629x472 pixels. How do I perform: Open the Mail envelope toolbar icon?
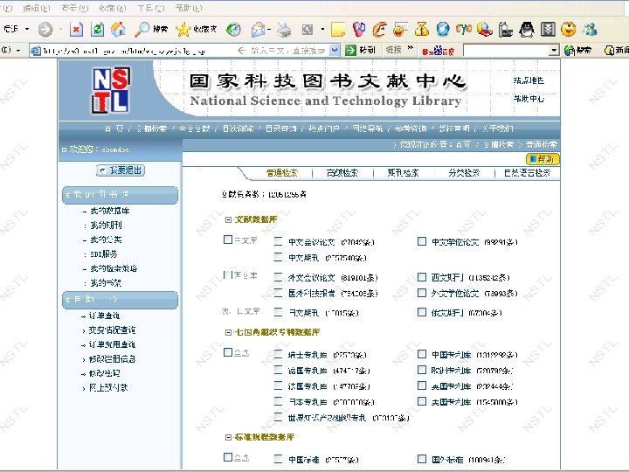(258, 30)
